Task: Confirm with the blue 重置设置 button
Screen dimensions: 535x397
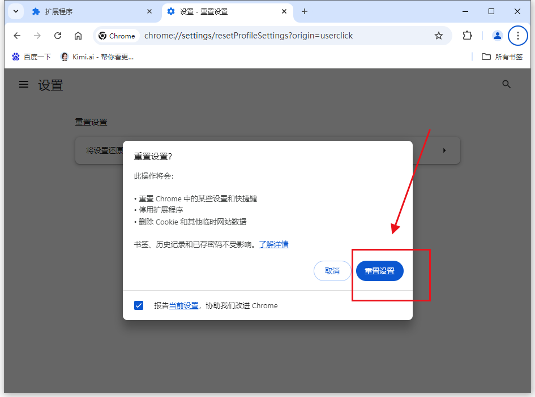Action: 379,271
